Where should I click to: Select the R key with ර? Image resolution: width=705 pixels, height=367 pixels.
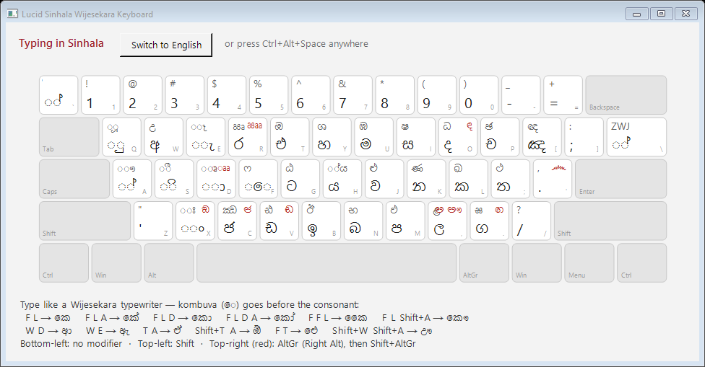(248, 137)
